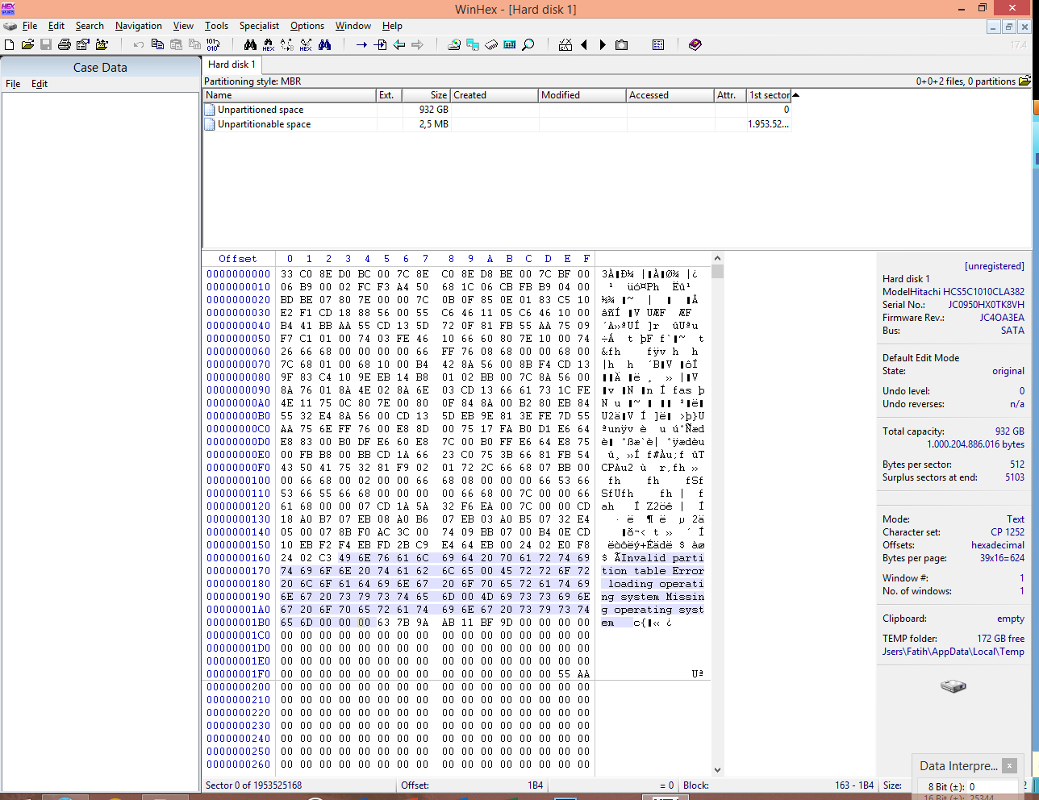Click the Copy Block toolbar icon
The width and height of the screenshot is (1039, 800).
[x=157, y=45]
